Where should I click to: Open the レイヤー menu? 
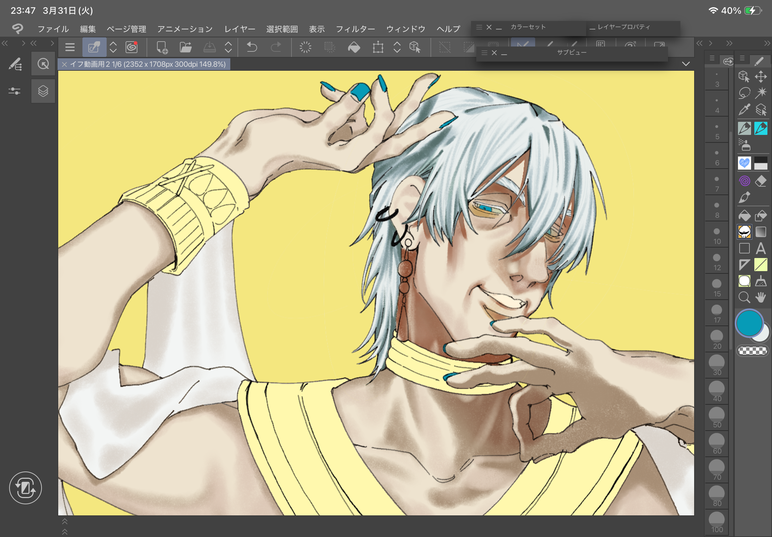(x=240, y=29)
